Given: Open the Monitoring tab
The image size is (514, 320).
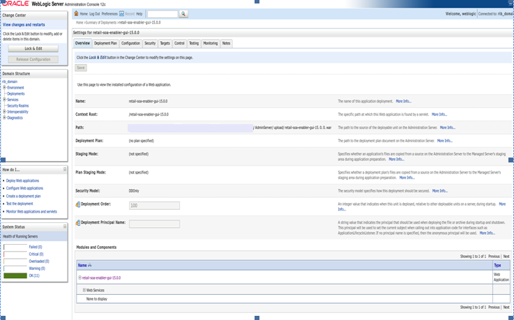Looking at the screenshot, I should tap(210, 43).
